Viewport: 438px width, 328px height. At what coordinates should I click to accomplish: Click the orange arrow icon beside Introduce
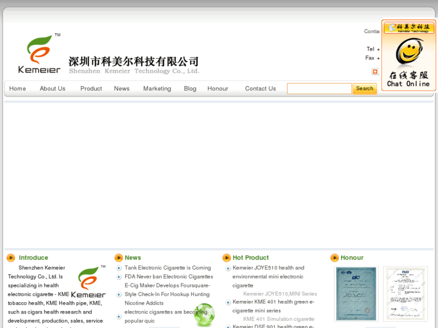(x=11, y=258)
